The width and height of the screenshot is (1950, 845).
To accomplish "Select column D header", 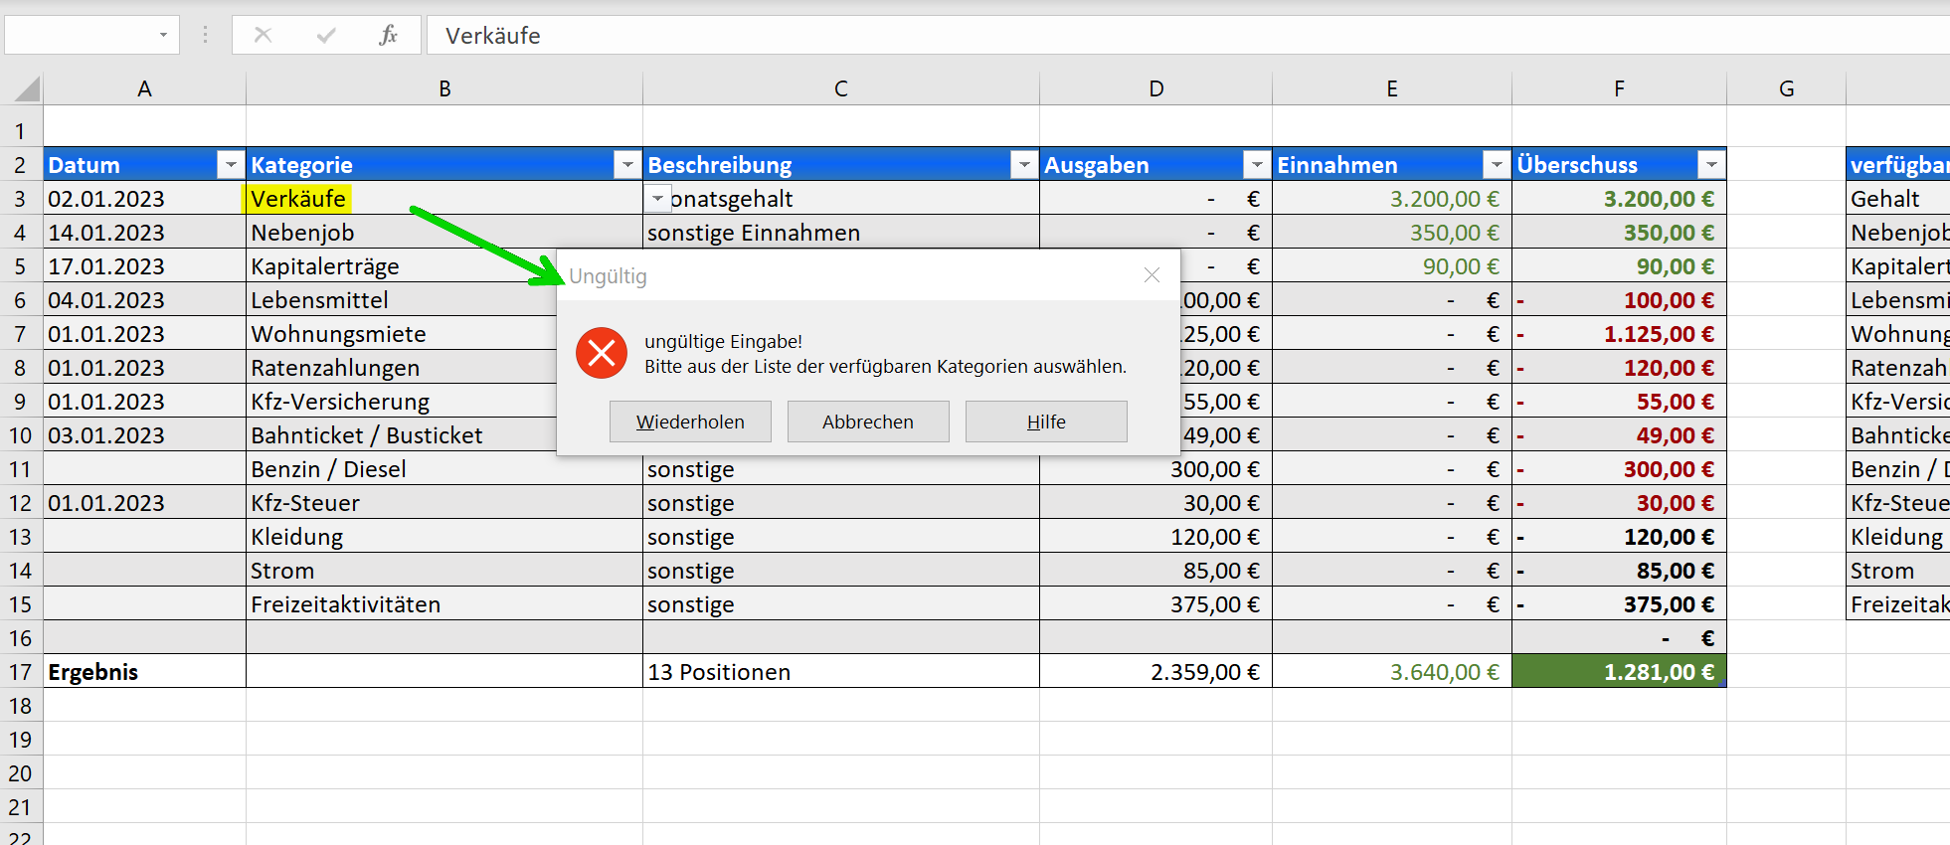I will coord(1156,88).
